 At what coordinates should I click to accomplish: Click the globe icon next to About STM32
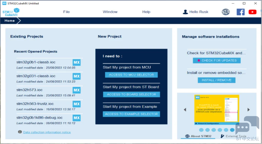[x=187, y=136]
